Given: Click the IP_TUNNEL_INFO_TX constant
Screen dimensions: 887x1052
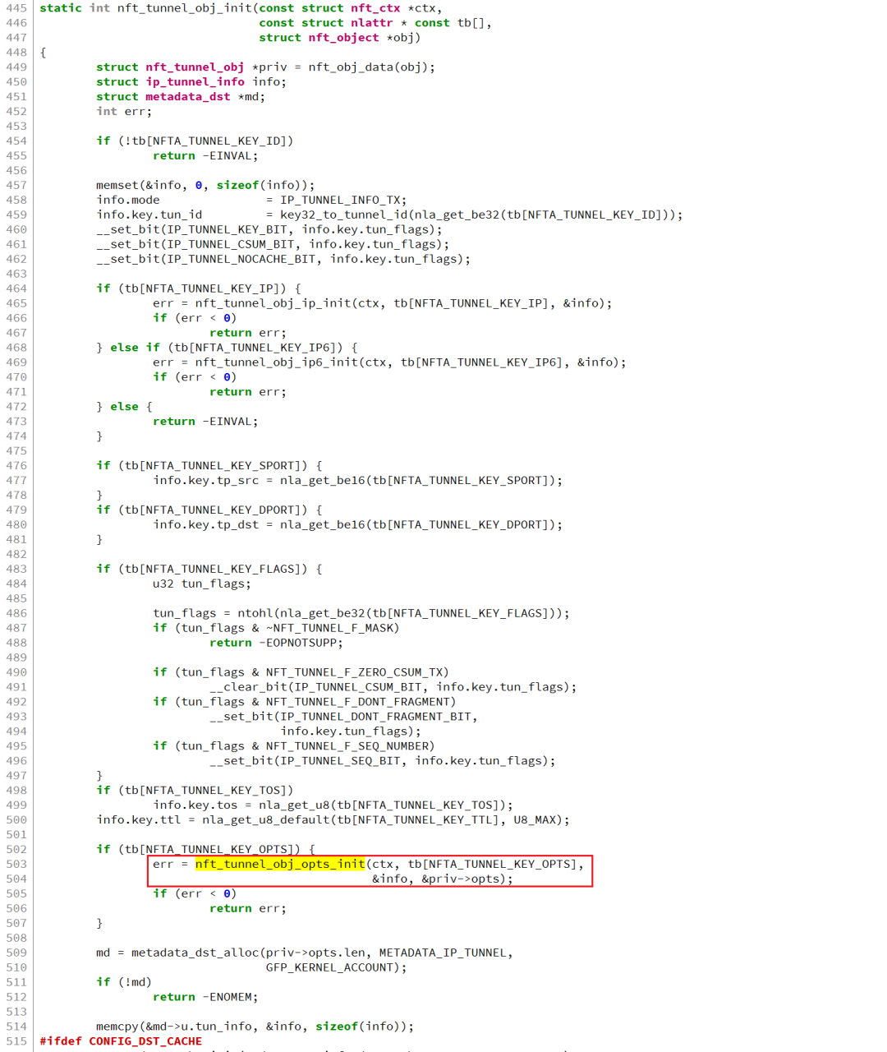Looking at the screenshot, I should pyautogui.click(x=340, y=200).
